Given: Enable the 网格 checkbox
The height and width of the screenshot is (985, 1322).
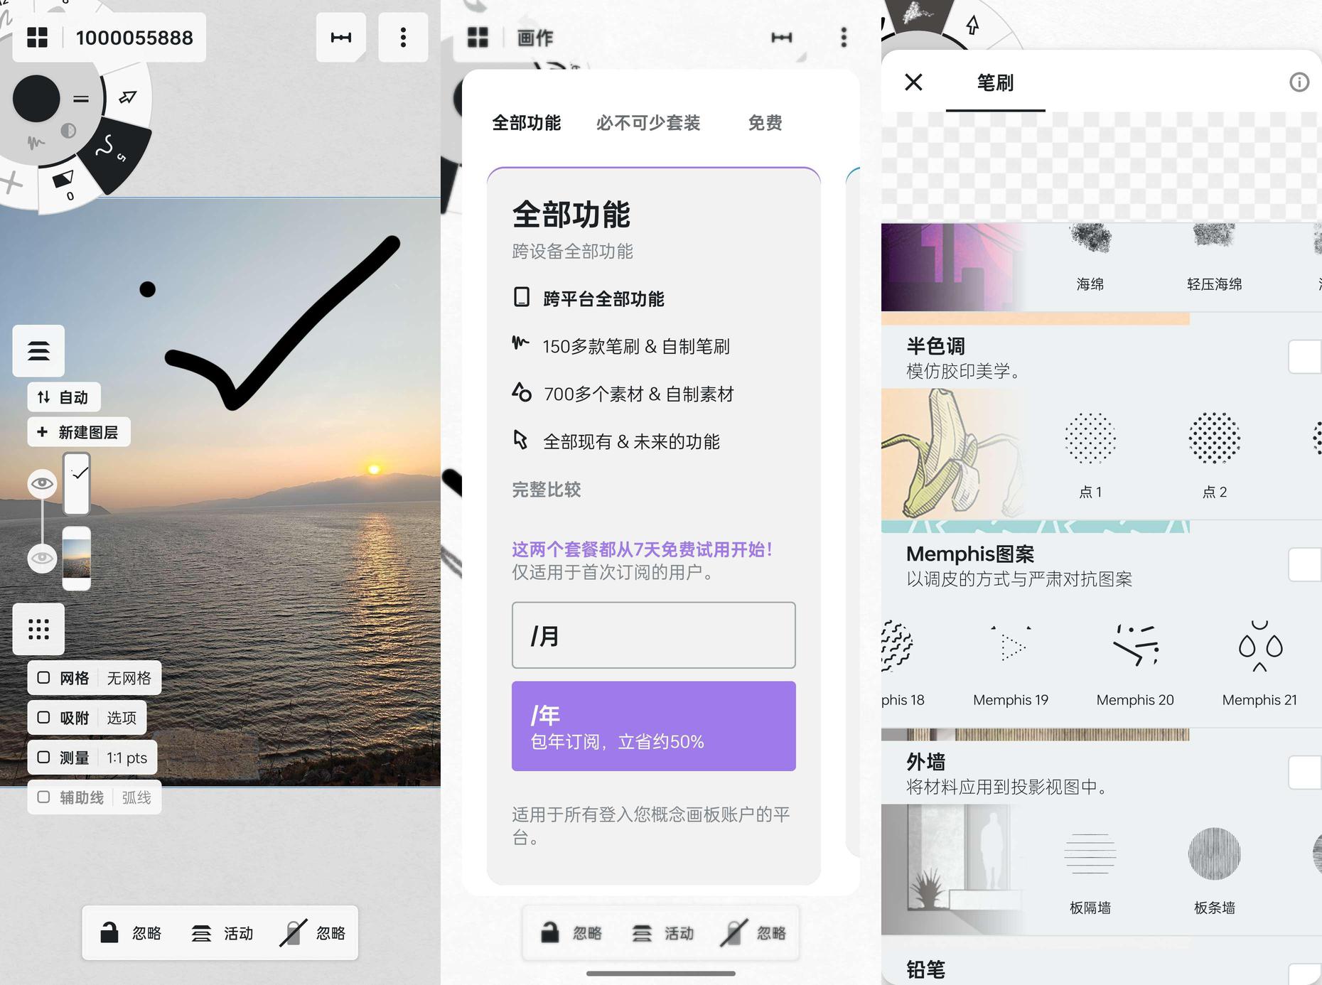Looking at the screenshot, I should click(43, 678).
